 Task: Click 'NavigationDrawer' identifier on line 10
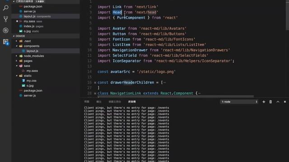click(130, 50)
